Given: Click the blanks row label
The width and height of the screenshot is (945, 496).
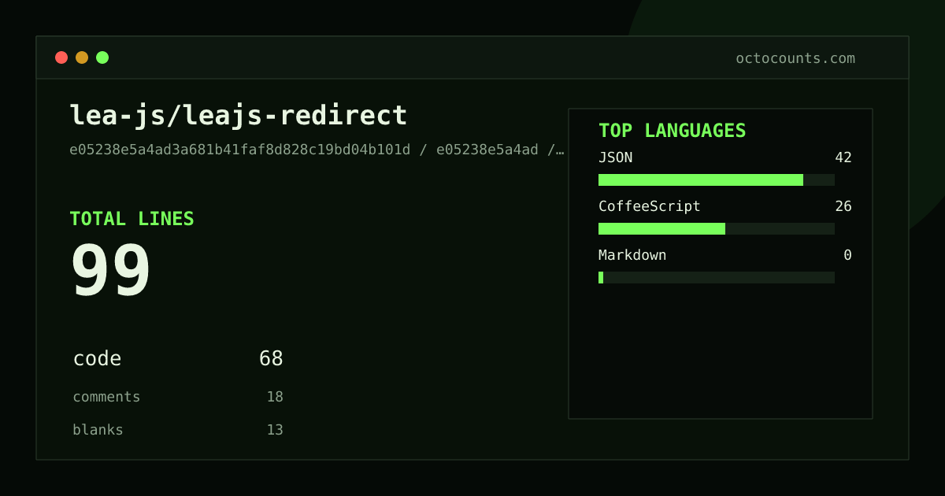Looking at the screenshot, I should [x=98, y=430].
